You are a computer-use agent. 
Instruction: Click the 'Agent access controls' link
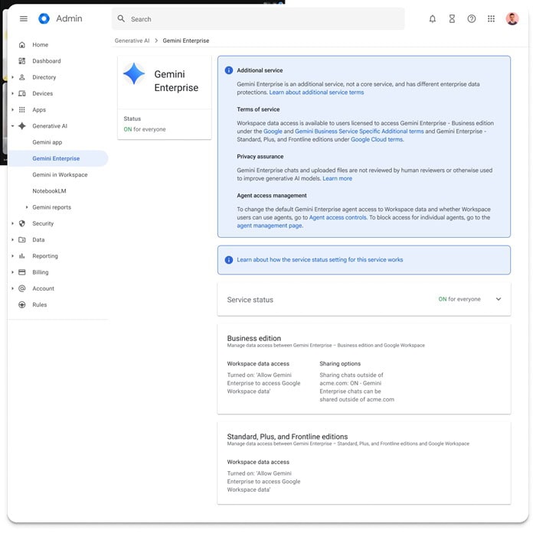pyautogui.click(x=338, y=218)
